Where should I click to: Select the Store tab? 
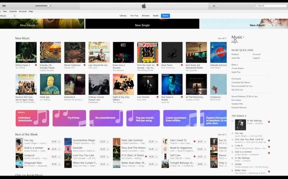coord(165,16)
